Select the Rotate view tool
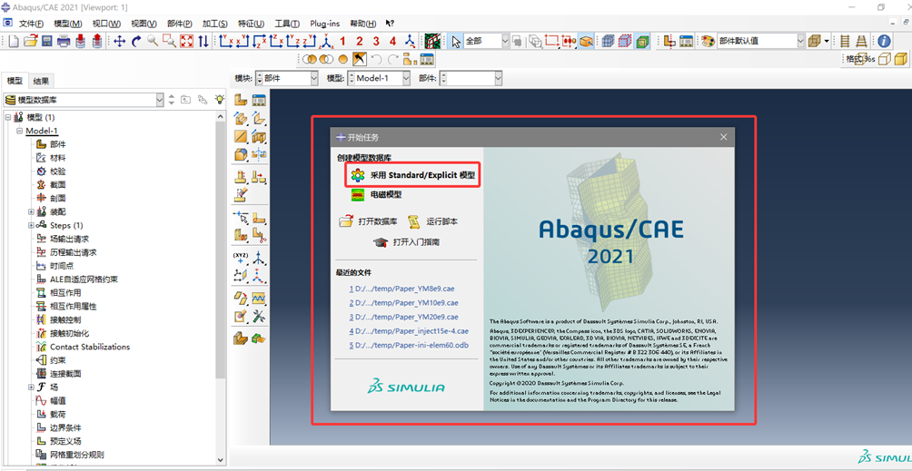The height and width of the screenshot is (471, 912). pos(136,41)
